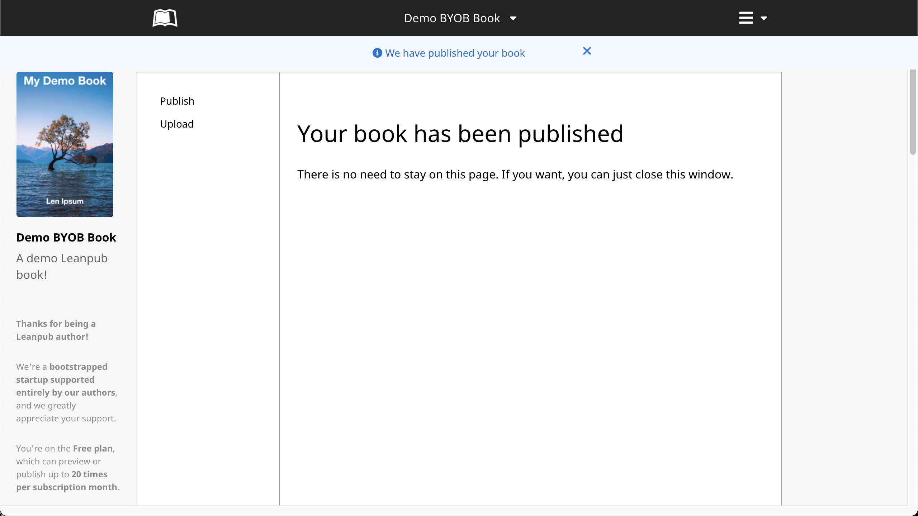Click the vertical scrollbar thumb
This screenshot has width=918, height=516.
click(913, 111)
